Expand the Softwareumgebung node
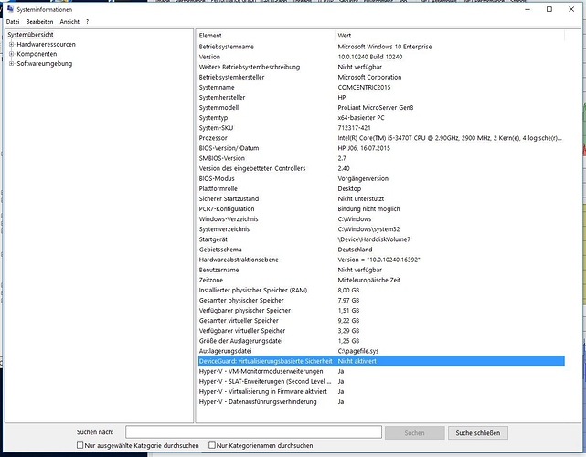Image resolution: width=586 pixels, height=457 pixels. (x=12, y=64)
